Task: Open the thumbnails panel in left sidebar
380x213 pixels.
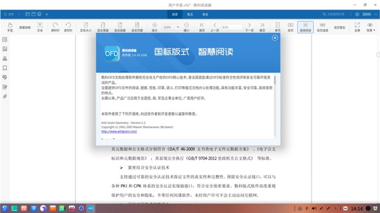Action: click(x=5, y=49)
